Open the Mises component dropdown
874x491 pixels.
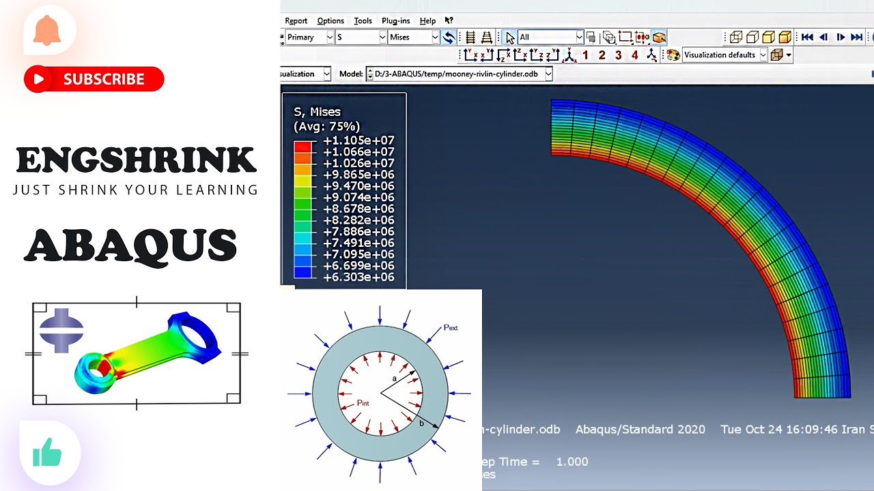(414, 37)
